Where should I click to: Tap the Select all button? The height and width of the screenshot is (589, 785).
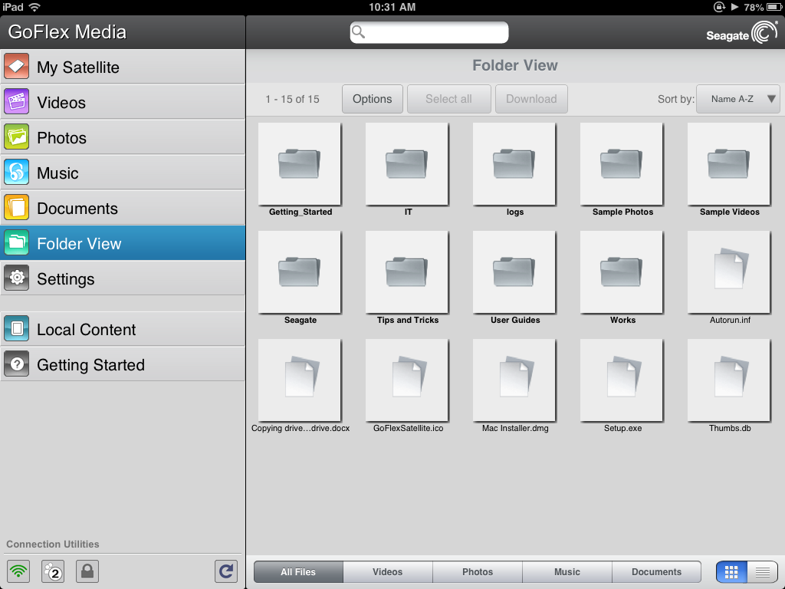(x=448, y=99)
